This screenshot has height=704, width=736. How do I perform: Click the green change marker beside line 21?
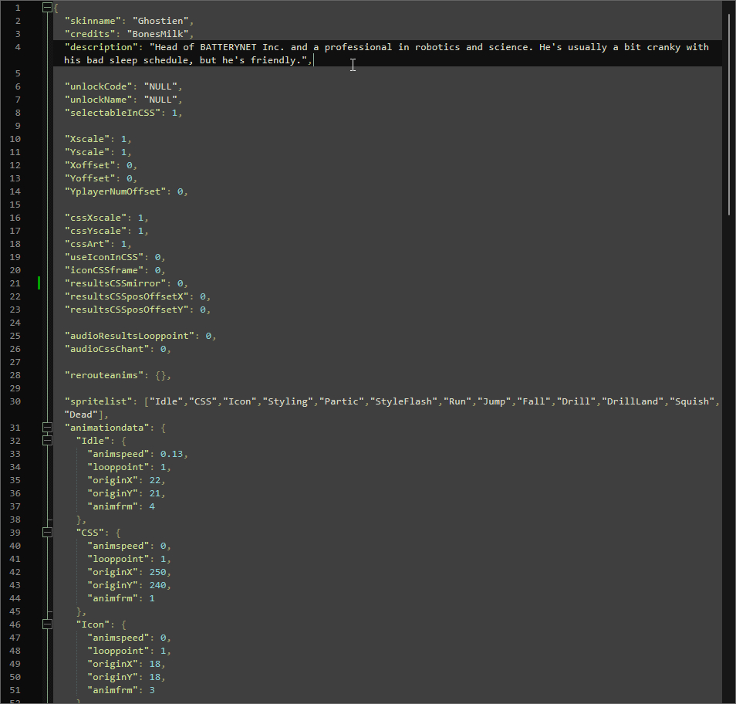click(x=39, y=283)
